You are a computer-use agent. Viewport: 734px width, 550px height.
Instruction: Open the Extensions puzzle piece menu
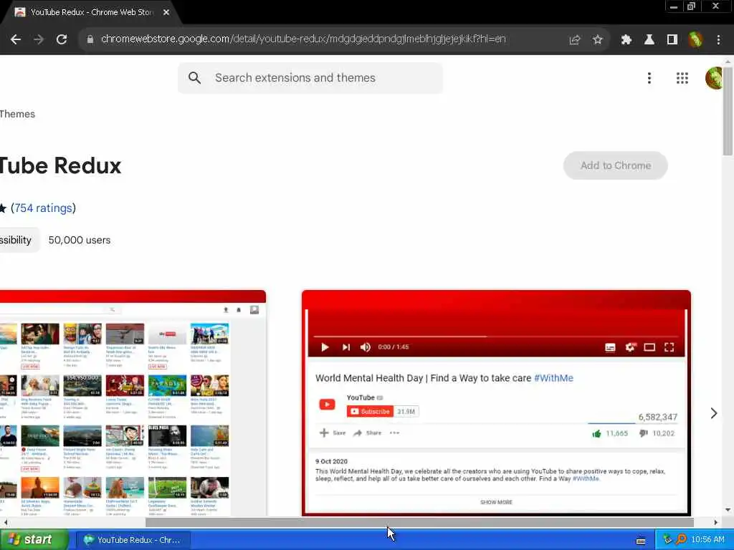click(x=626, y=40)
